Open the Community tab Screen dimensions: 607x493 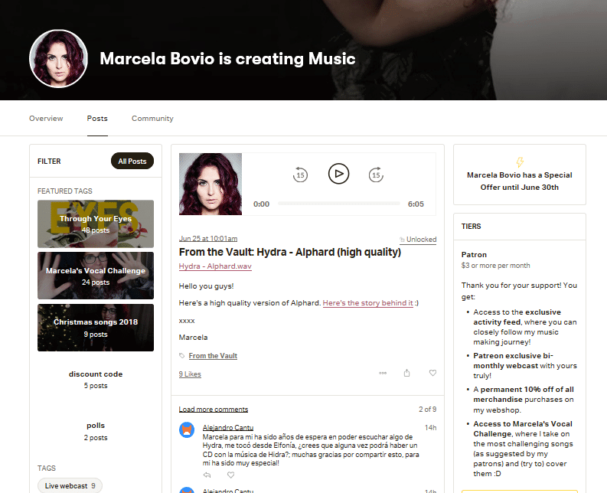tap(152, 119)
